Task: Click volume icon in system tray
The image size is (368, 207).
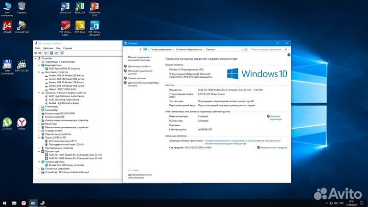Action: (x=336, y=203)
